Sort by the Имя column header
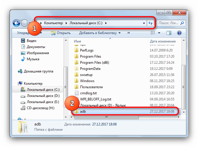 [x=77, y=41]
